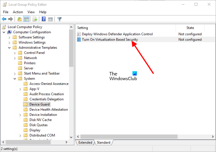The height and width of the screenshot is (152, 216).
Task: Select Disk NV Cache folder
Action: (x=40, y=120)
